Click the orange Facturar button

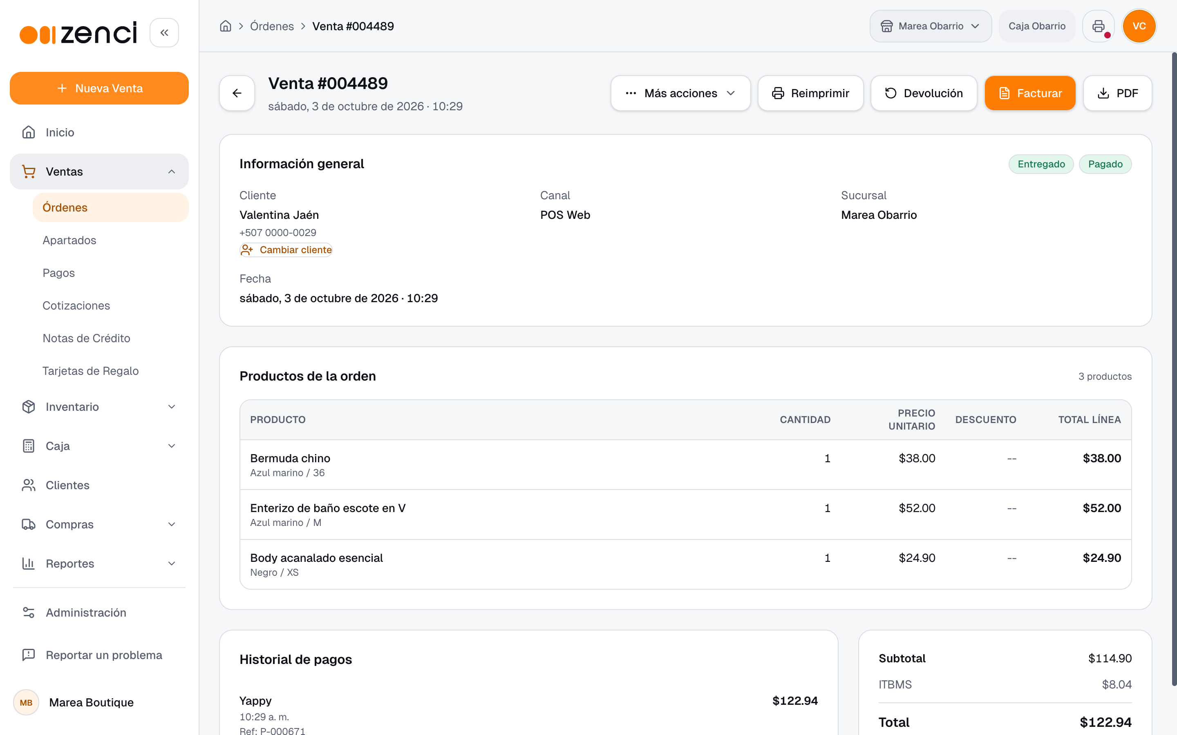(1029, 93)
